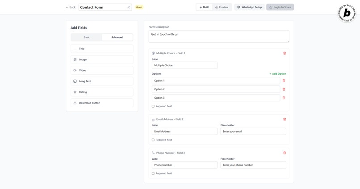Edit the Email Address label input
The height and width of the screenshot is (189, 360).
184,131
